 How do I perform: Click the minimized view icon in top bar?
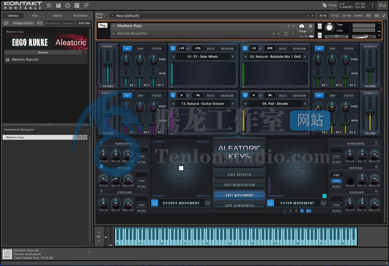[86, 5]
